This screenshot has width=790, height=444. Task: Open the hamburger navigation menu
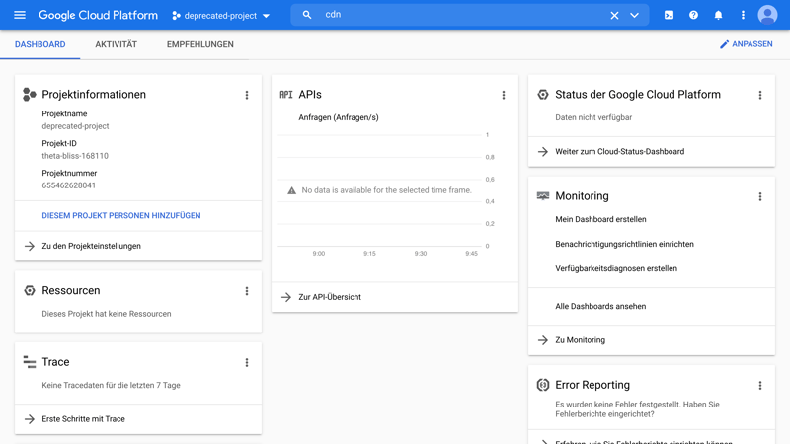20,15
